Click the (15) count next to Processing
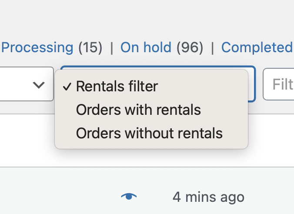294x214 pixels. [x=90, y=47]
